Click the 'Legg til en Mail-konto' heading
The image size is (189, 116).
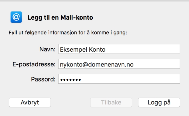[x=60, y=18]
